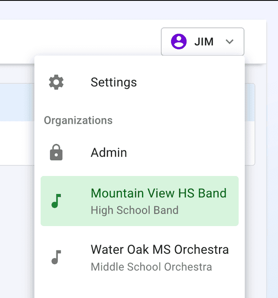Click the JIM username label
Image resolution: width=278 pixels, height=298 pixels.
click(x=204, y=42)
